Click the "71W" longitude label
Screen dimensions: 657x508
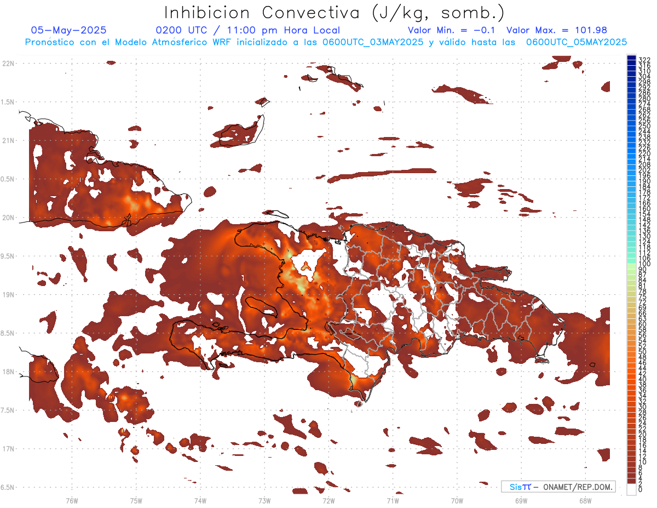point(393,500)
